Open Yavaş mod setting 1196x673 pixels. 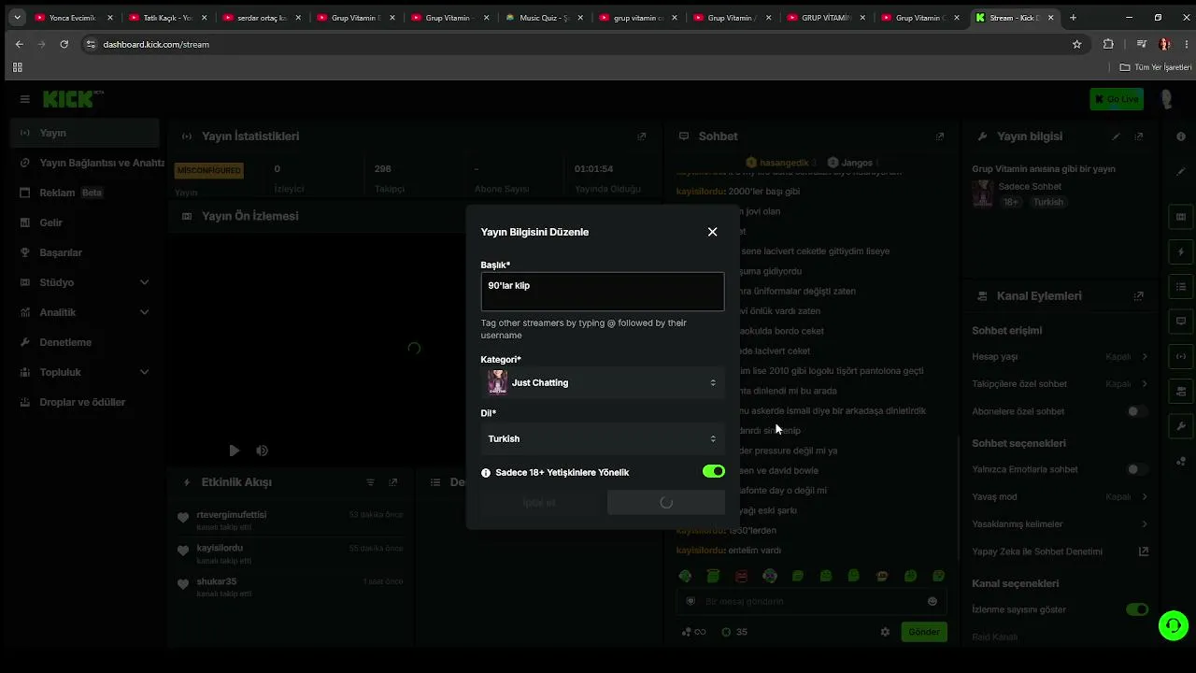tap(1061, 496)
